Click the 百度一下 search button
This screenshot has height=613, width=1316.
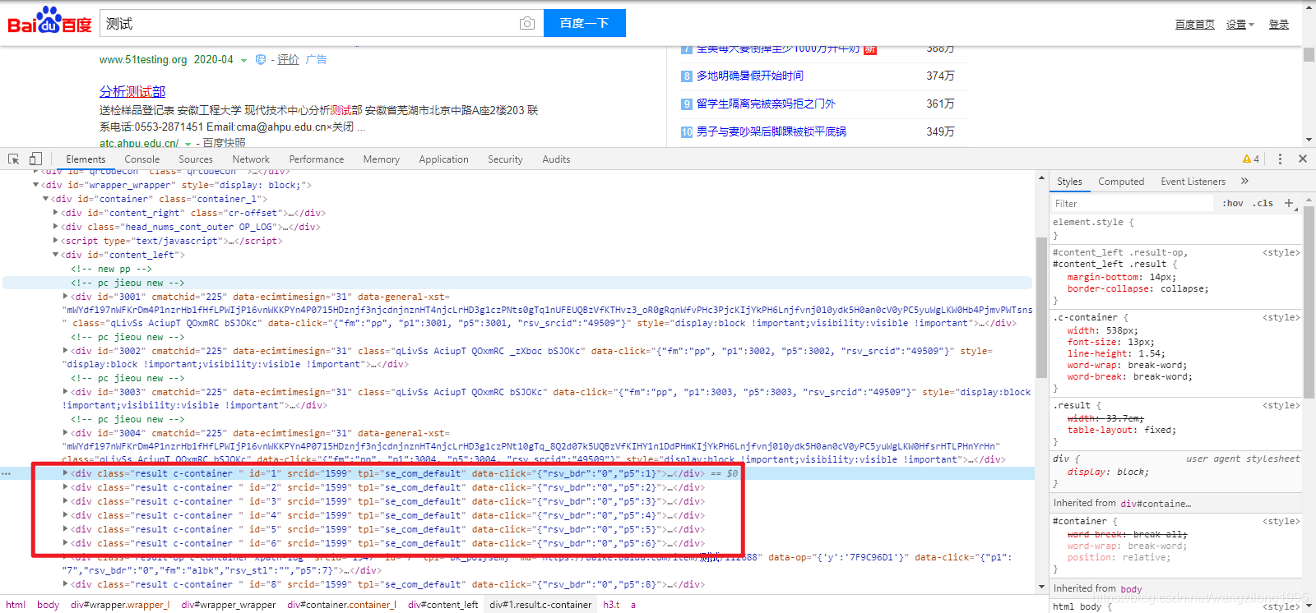[x=584, y=23]
